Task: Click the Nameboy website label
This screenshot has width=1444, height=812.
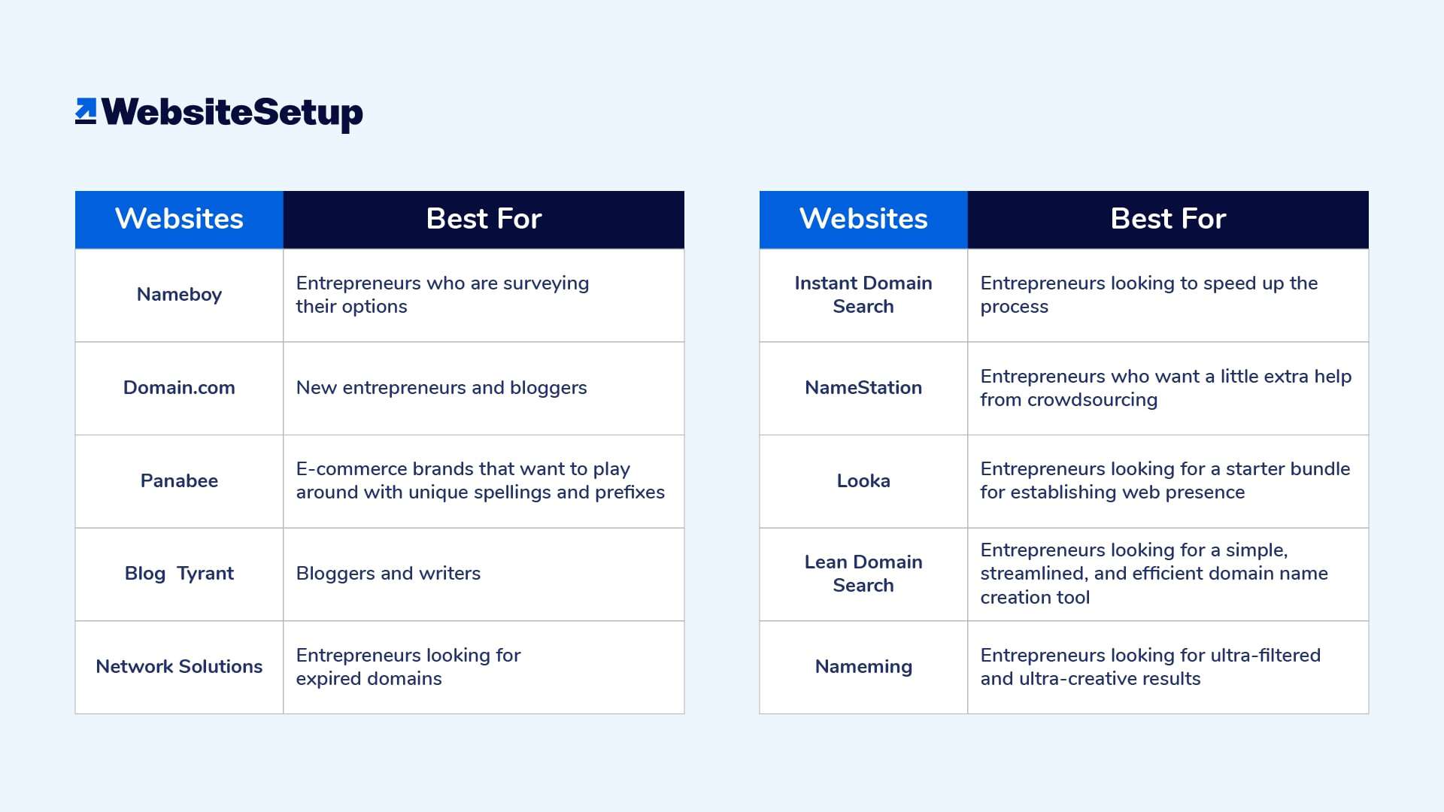Action: [x=178, y=295]
